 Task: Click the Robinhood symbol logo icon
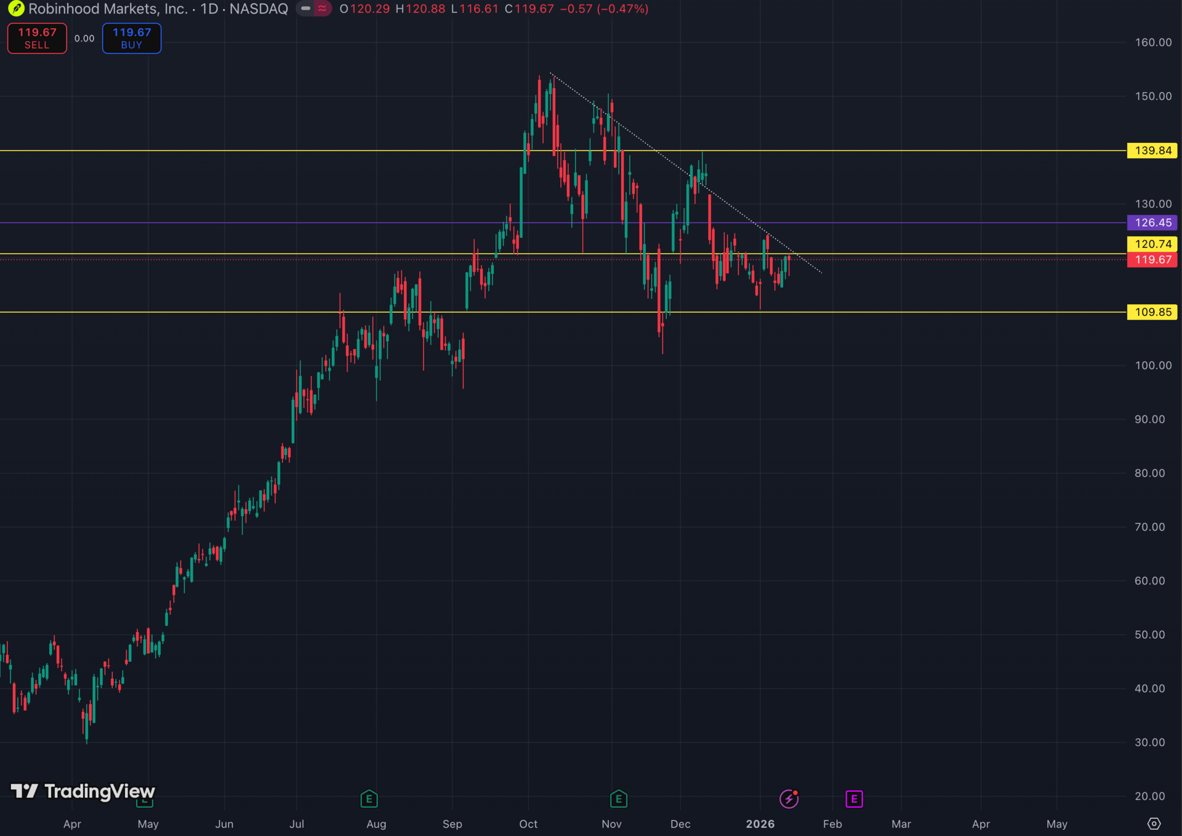point(16,9)
